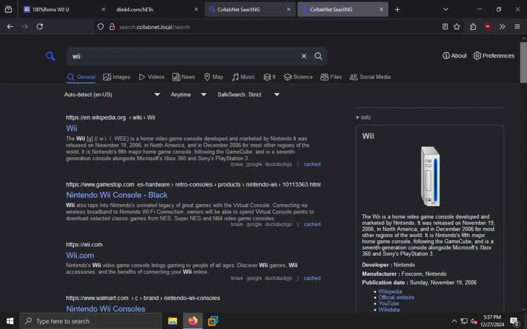Bookmark this page with star icon
The height and width of the screenshot is (329, 527).
(x=457, y=27)
